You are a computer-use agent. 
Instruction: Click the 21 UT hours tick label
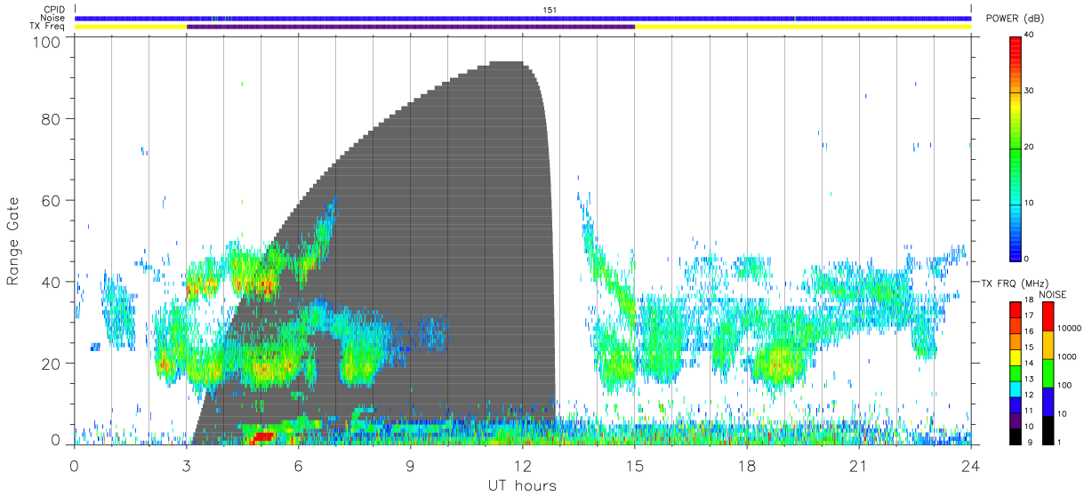[859, 466]
